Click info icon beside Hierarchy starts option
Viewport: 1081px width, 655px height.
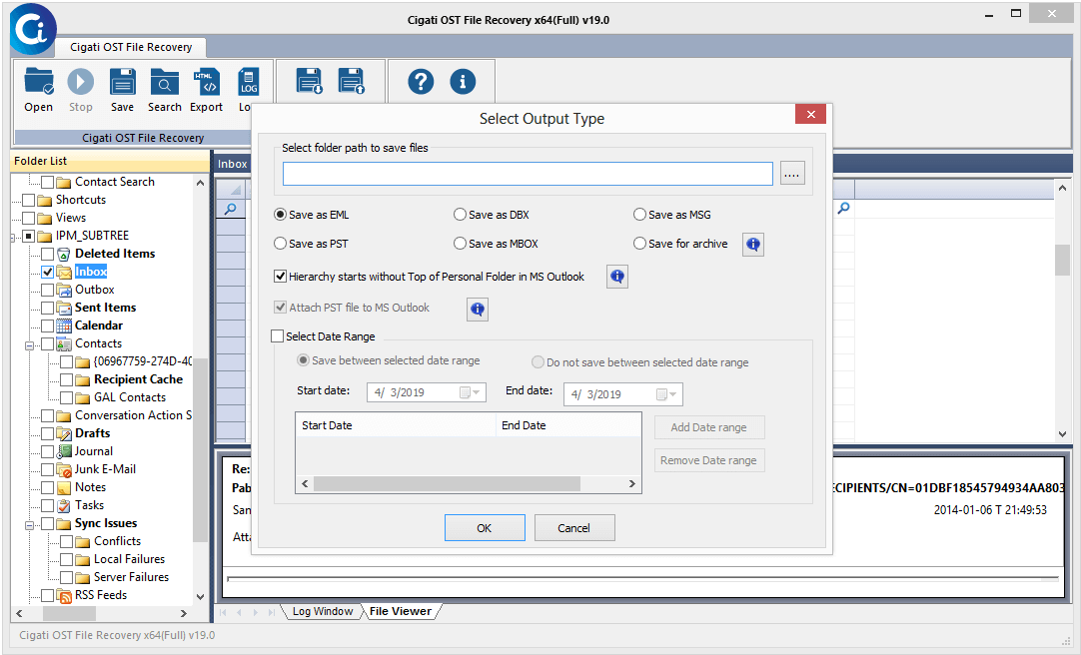617,277
